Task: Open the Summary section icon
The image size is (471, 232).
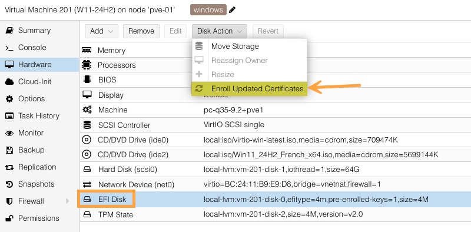Action: click(9, 31)
